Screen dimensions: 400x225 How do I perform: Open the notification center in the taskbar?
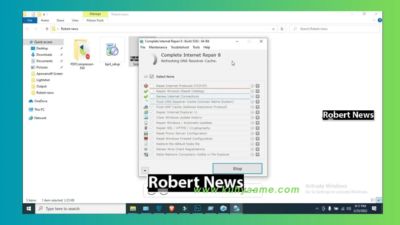(374, 208)
